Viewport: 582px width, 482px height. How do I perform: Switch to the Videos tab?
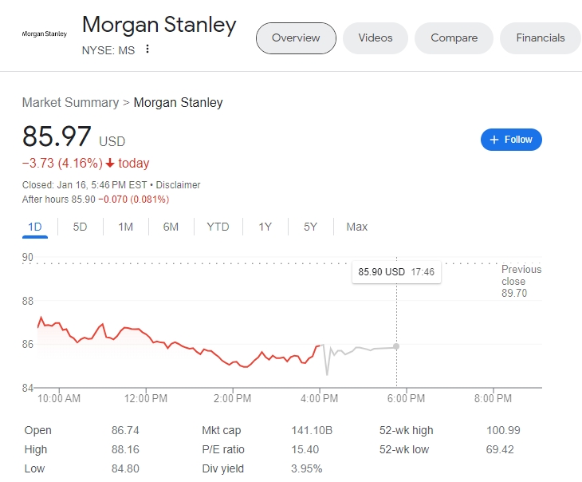click(376, 38)
